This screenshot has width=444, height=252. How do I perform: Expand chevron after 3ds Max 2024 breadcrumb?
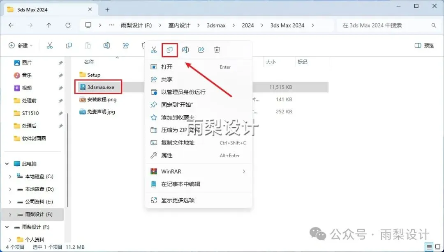312,25
